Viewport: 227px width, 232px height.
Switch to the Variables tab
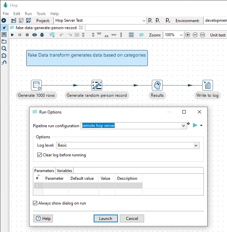pos(64,171)
